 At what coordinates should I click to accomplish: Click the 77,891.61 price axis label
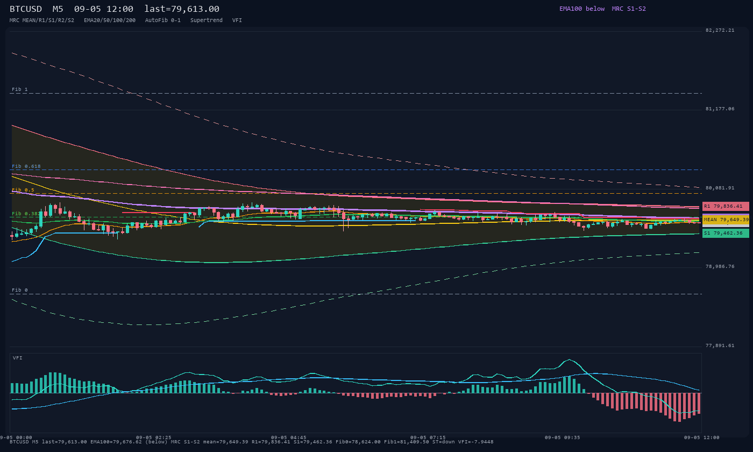[720, 345]
